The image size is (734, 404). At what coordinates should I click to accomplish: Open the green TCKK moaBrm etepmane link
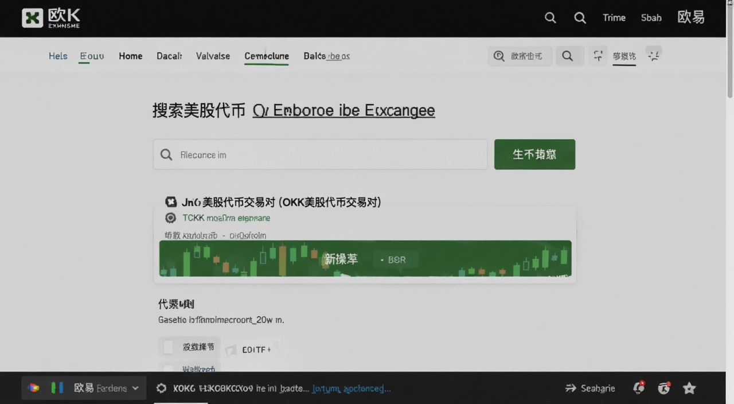click(x=226, y=218)
